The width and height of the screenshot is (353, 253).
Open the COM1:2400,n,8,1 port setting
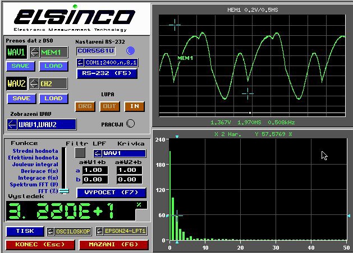tap(111, 63)
